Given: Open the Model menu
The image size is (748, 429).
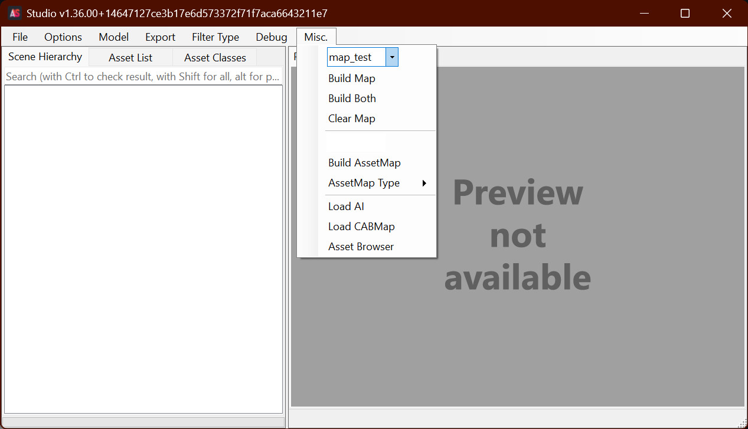Looking at the screenshot, I should 114,37.
